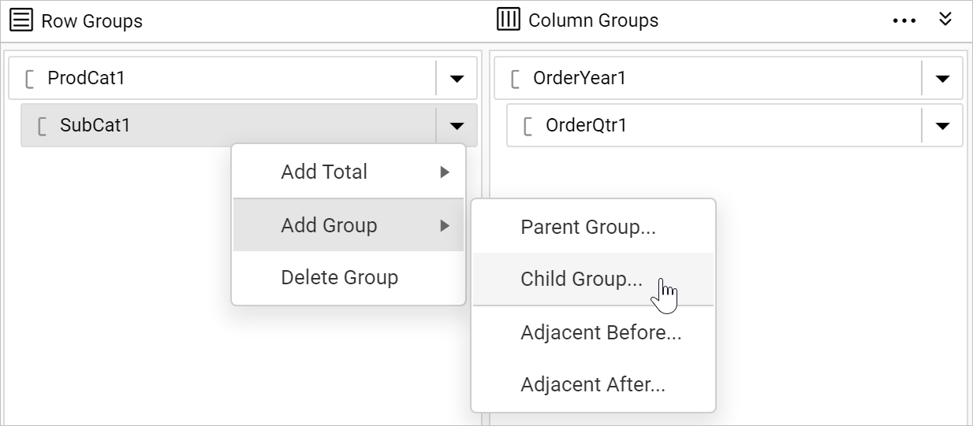Click the bracket icon beside OrderQtr1
Viewport: 973px width, 426px height.
tap(528, 126)
